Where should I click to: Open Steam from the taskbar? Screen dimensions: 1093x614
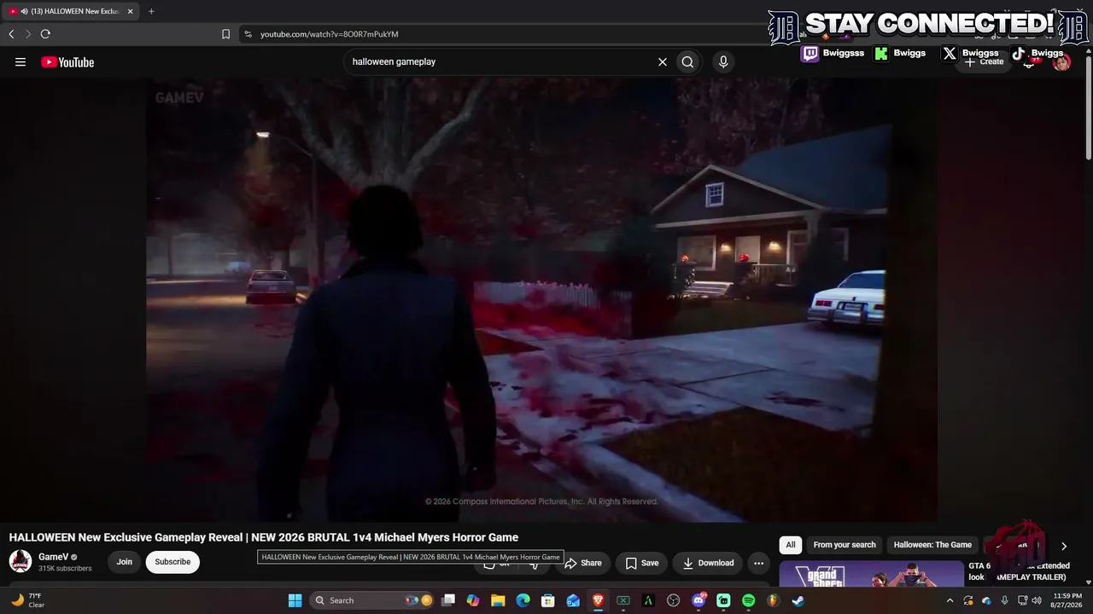(798, 600)
